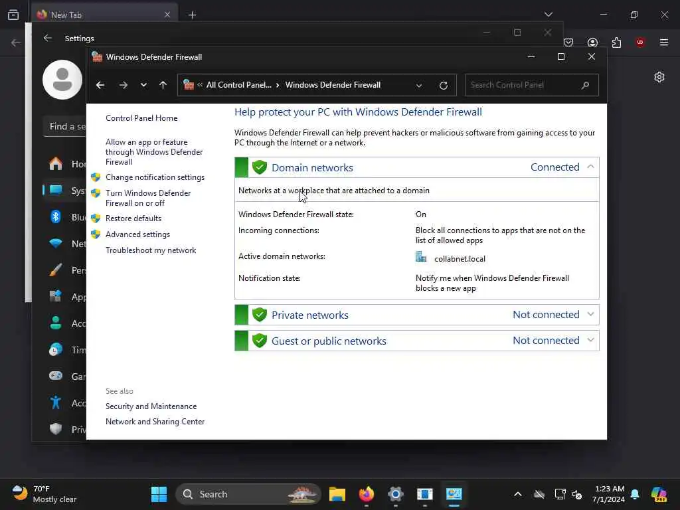Open Accounts person icon in Settings sidebar
The height and width of the screenshot is (510, 680).
coord(56,323)
